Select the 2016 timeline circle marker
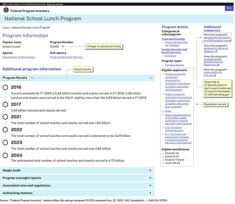Image resolution: width=235 pixels, height=204 pixels. click(5, 87)
